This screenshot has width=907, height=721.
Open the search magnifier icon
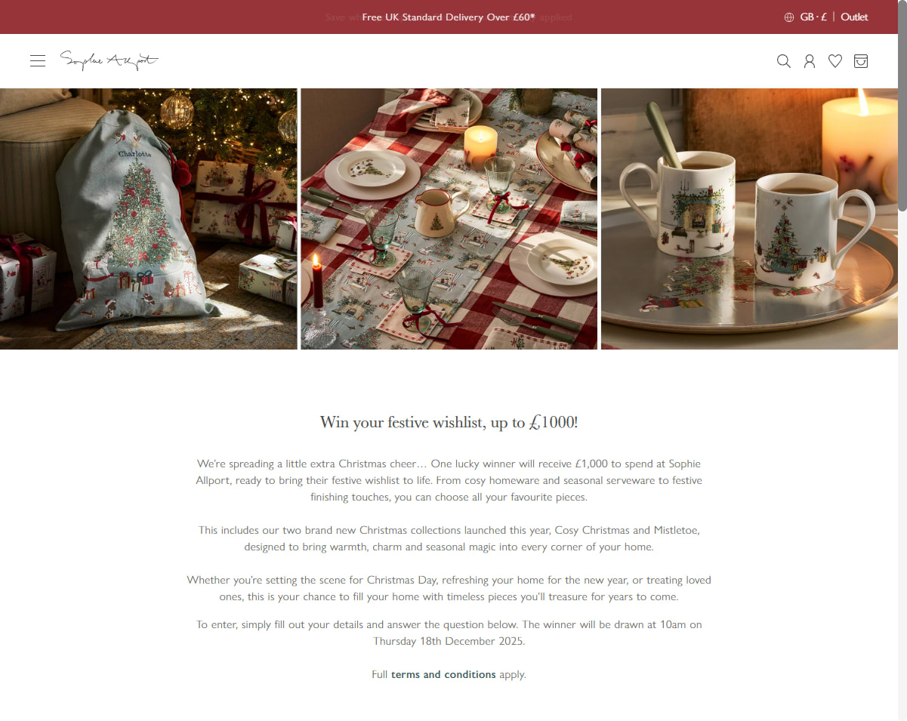pos(784,61)
